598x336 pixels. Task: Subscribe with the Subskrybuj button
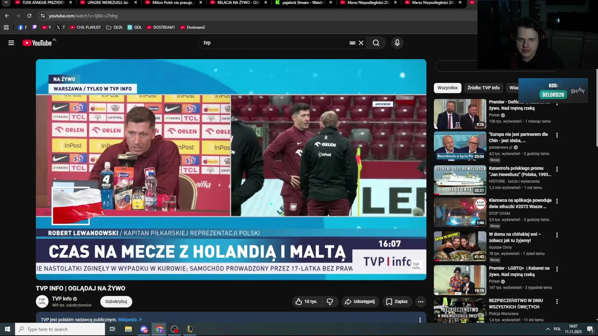tap(116, 301)
